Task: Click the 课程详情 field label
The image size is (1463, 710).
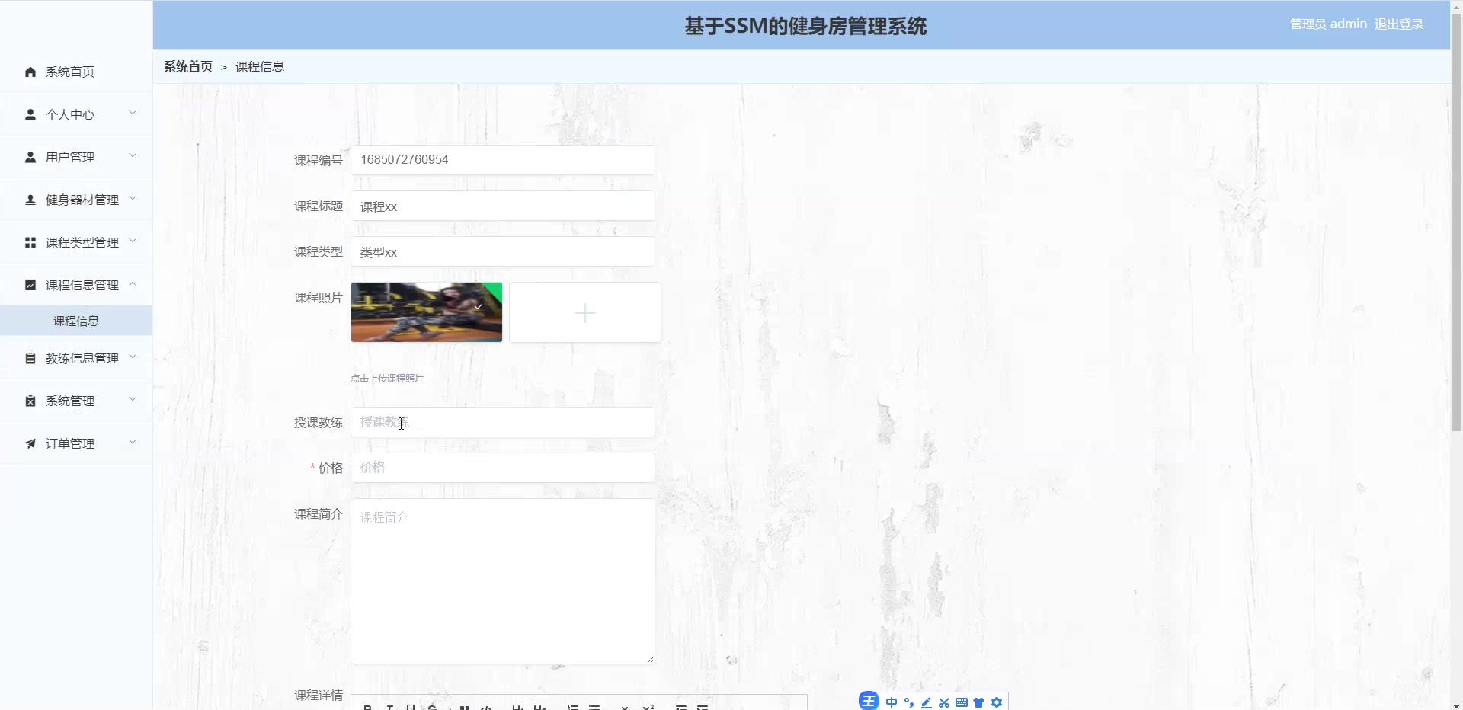Action: [x=319, y=695]
